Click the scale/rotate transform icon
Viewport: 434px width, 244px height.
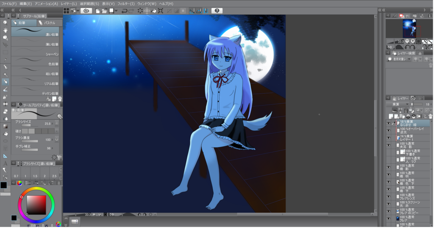(x=161, y=11)
